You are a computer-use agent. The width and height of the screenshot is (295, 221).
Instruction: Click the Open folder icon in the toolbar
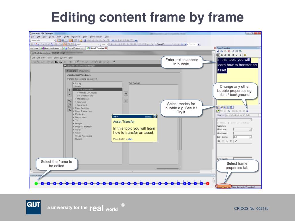(81, 40)
